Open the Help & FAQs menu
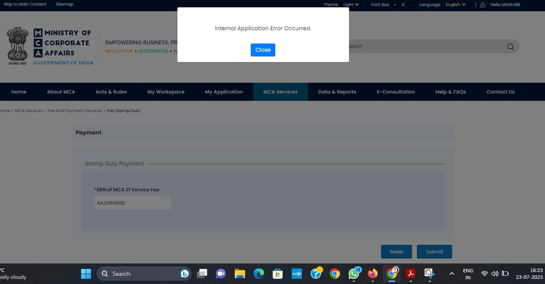Screen dimensions: 545x284 [451, 92]
